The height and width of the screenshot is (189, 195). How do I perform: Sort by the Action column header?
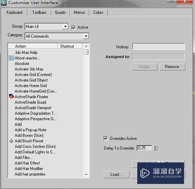pyautogui.click(x=33, y=46)
